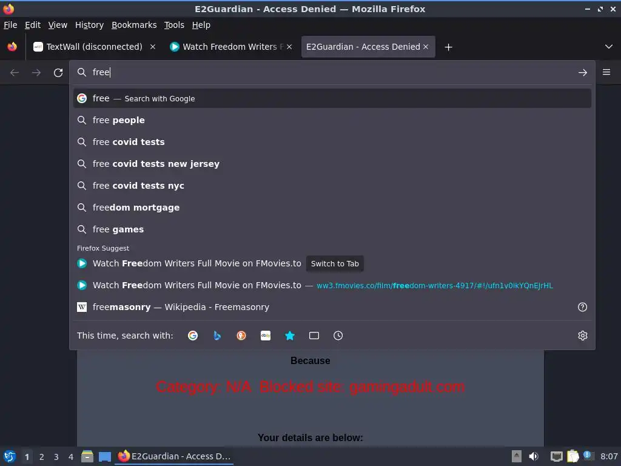Image resolution: width=621 pixels, height=466 pixels.
Task: Switch to workspace 2
Action: tap(42, 457)
